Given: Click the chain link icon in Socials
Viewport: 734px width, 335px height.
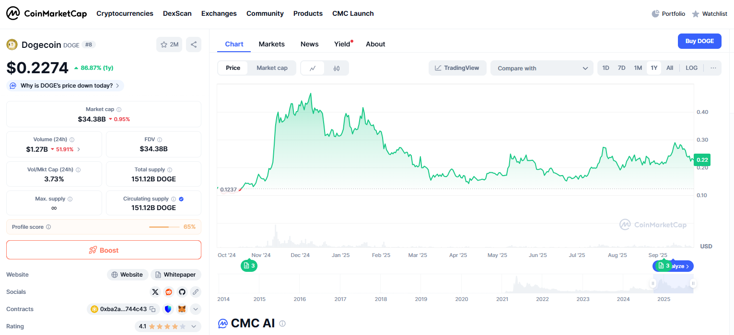Looking at the screenshot, I should (x=195, y=291).
